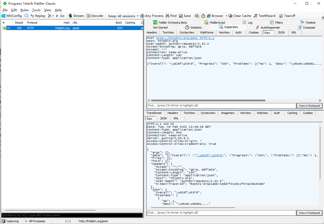Select the request XML inspector tab

click(294, 32)
